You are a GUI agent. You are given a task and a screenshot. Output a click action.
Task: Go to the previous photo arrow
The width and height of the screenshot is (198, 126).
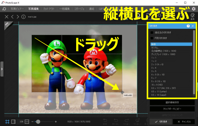tap(12, 17)
